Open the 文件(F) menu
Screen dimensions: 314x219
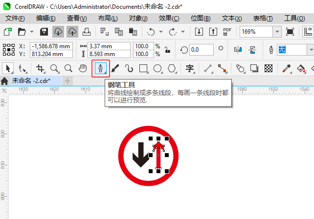(15, 19)
